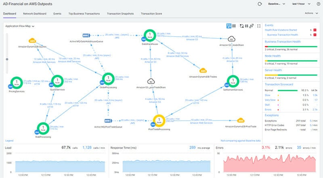Open the last 1 hour time range dropdown
The image size is (323, 178).
point(301,4)
